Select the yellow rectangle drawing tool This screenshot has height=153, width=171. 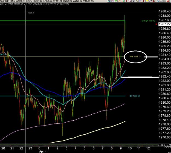tap(147, 1)
